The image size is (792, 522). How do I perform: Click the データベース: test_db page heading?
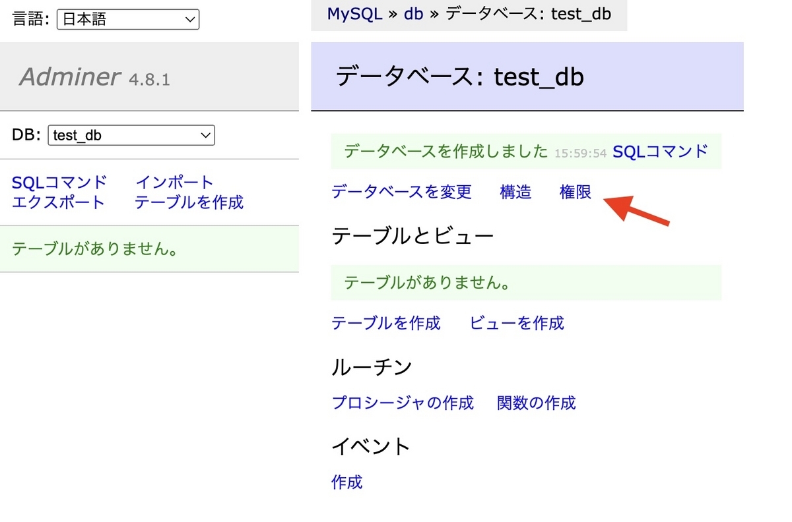click(x=458, y=77)
